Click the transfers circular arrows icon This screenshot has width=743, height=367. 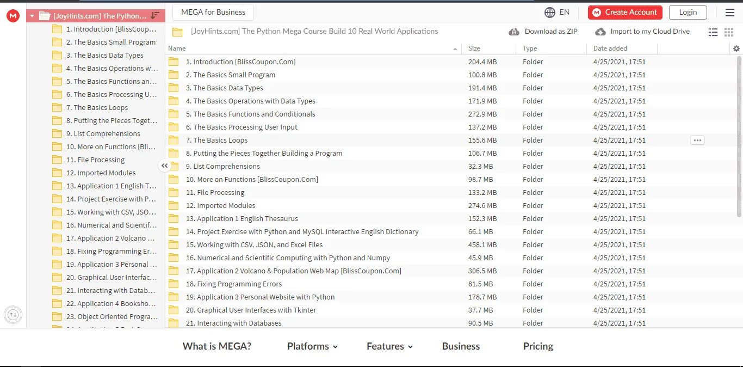click(13, 314)
